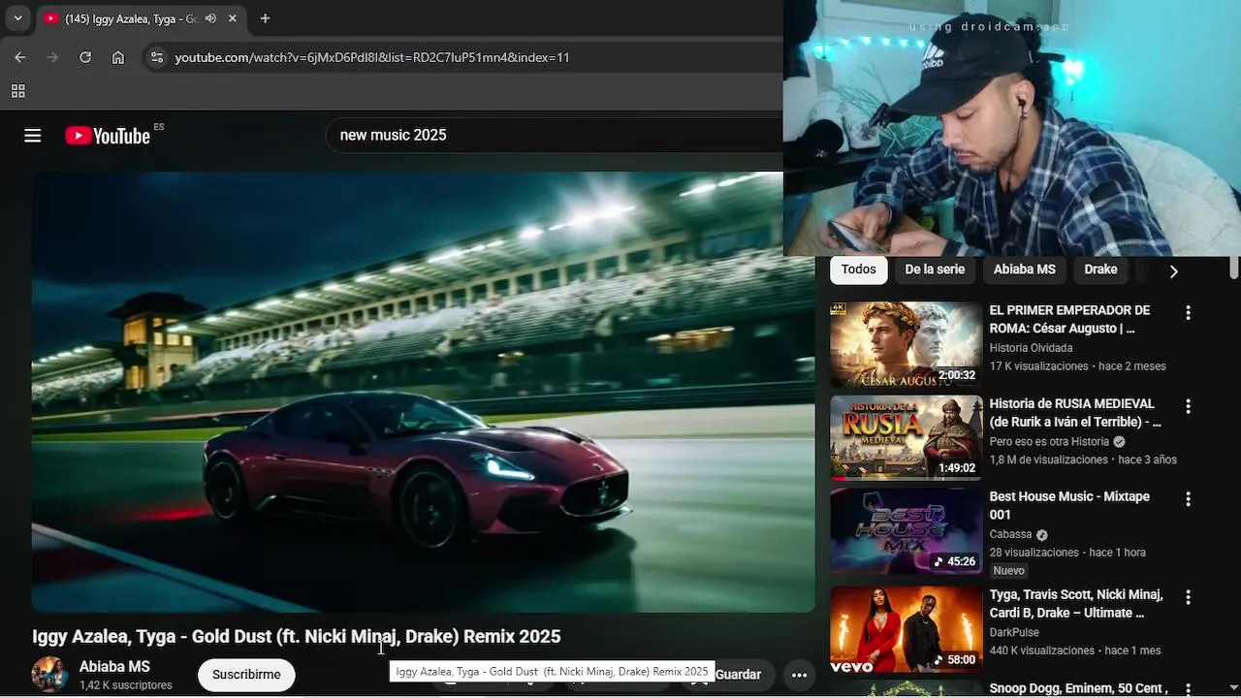This screenshot has width=1241, height=698.
Task: Select the Drake filter chip
Action: pos(1100,270)
